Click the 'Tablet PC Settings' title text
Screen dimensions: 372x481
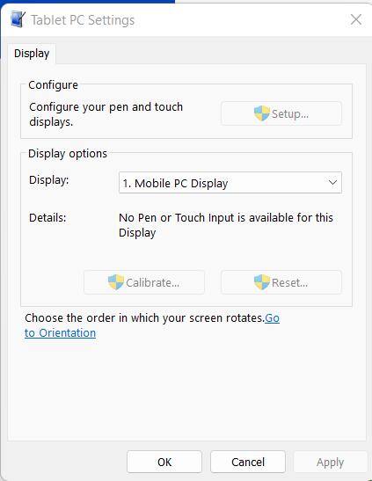tap(83, 20)
